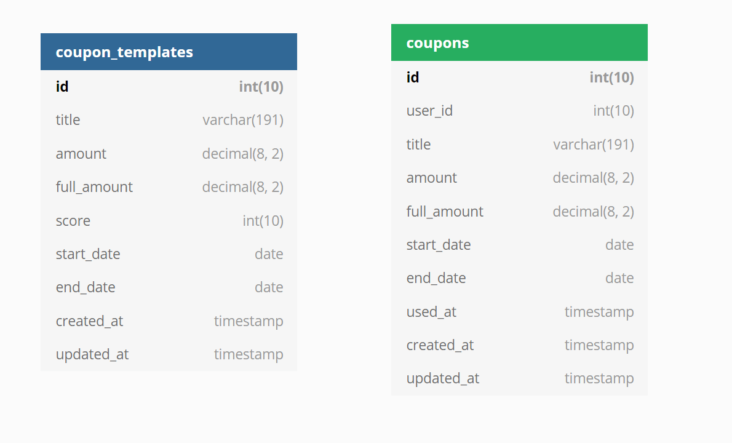Image resolution: width=732 pixels, height=443 pixels.
Task: Click end_date row in coupon_templates
Action: tap(169, 287)
